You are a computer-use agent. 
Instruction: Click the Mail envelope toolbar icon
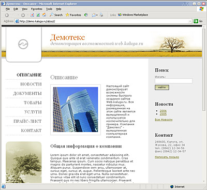coord(94,15)
